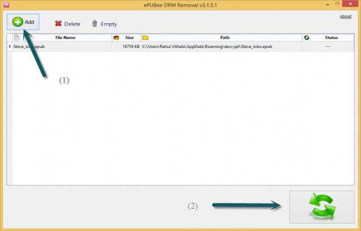This screenshot has width=361, height=231.
Task: Click the File Name column header
Action: [62, 38]
